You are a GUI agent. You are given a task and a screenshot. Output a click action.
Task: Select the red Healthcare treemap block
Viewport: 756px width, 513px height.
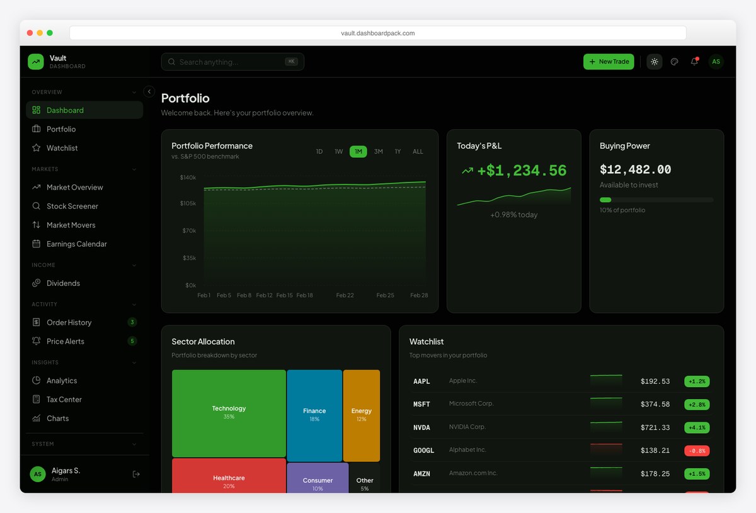(x=229, y=476)
